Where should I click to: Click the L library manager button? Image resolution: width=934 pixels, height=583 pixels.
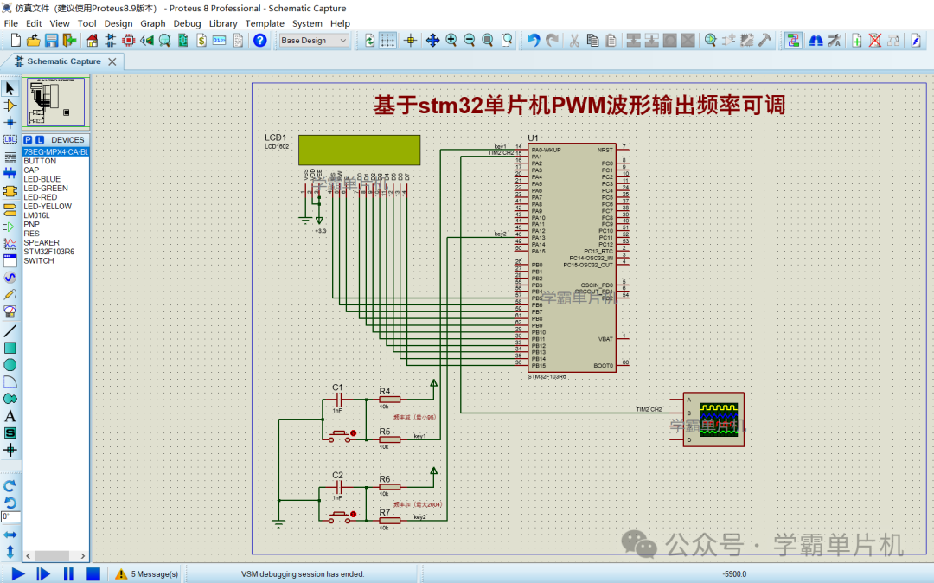tap(39, 140)
